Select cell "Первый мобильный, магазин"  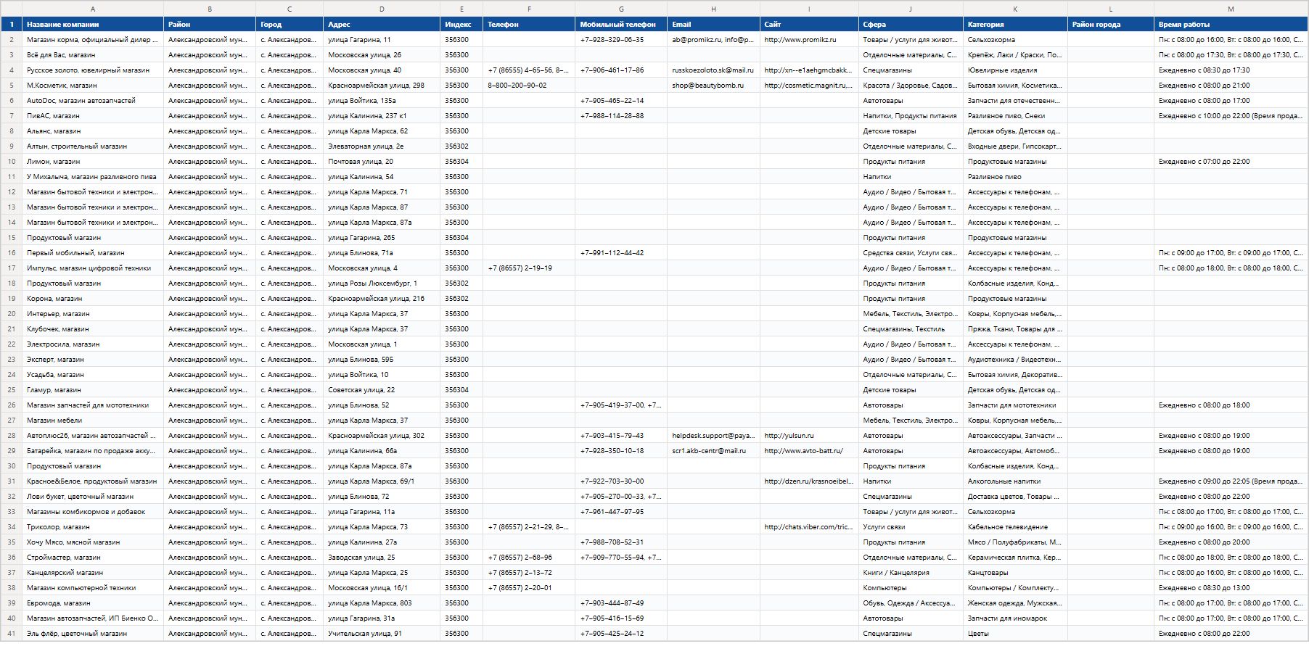pos(93,253)
